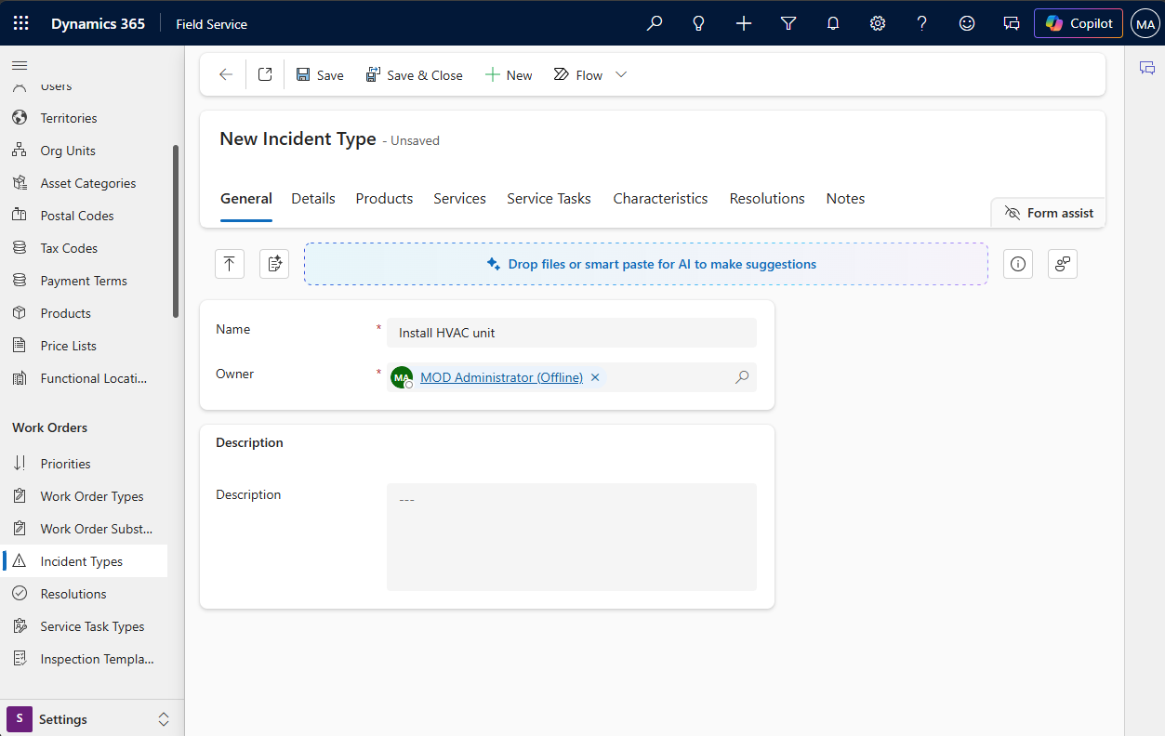1165x736 pixels.
Task: Click the plus quick create icon
Action: [x=744, y=23]
